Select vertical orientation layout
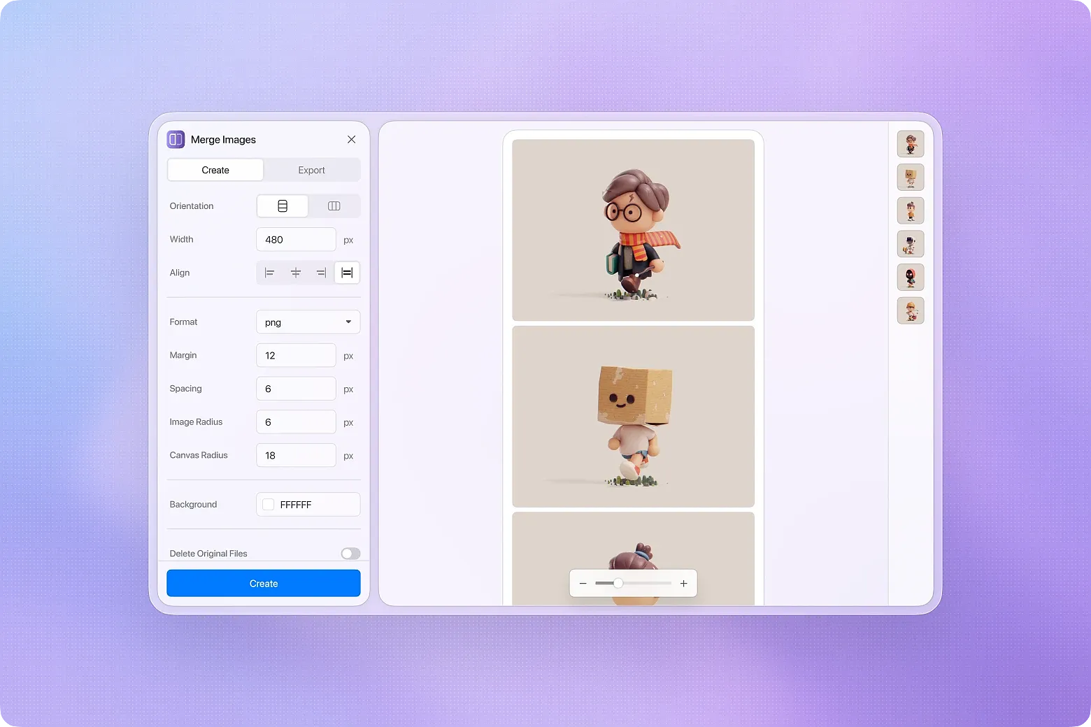Image resolution: width=1091 pixels, height=727 pixels. pos(282,206)
